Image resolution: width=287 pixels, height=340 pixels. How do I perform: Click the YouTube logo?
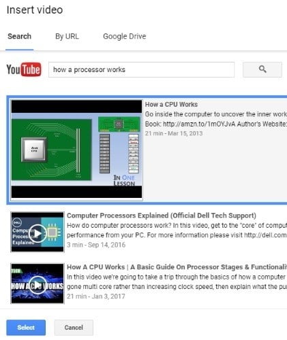[x=24, y=69]
